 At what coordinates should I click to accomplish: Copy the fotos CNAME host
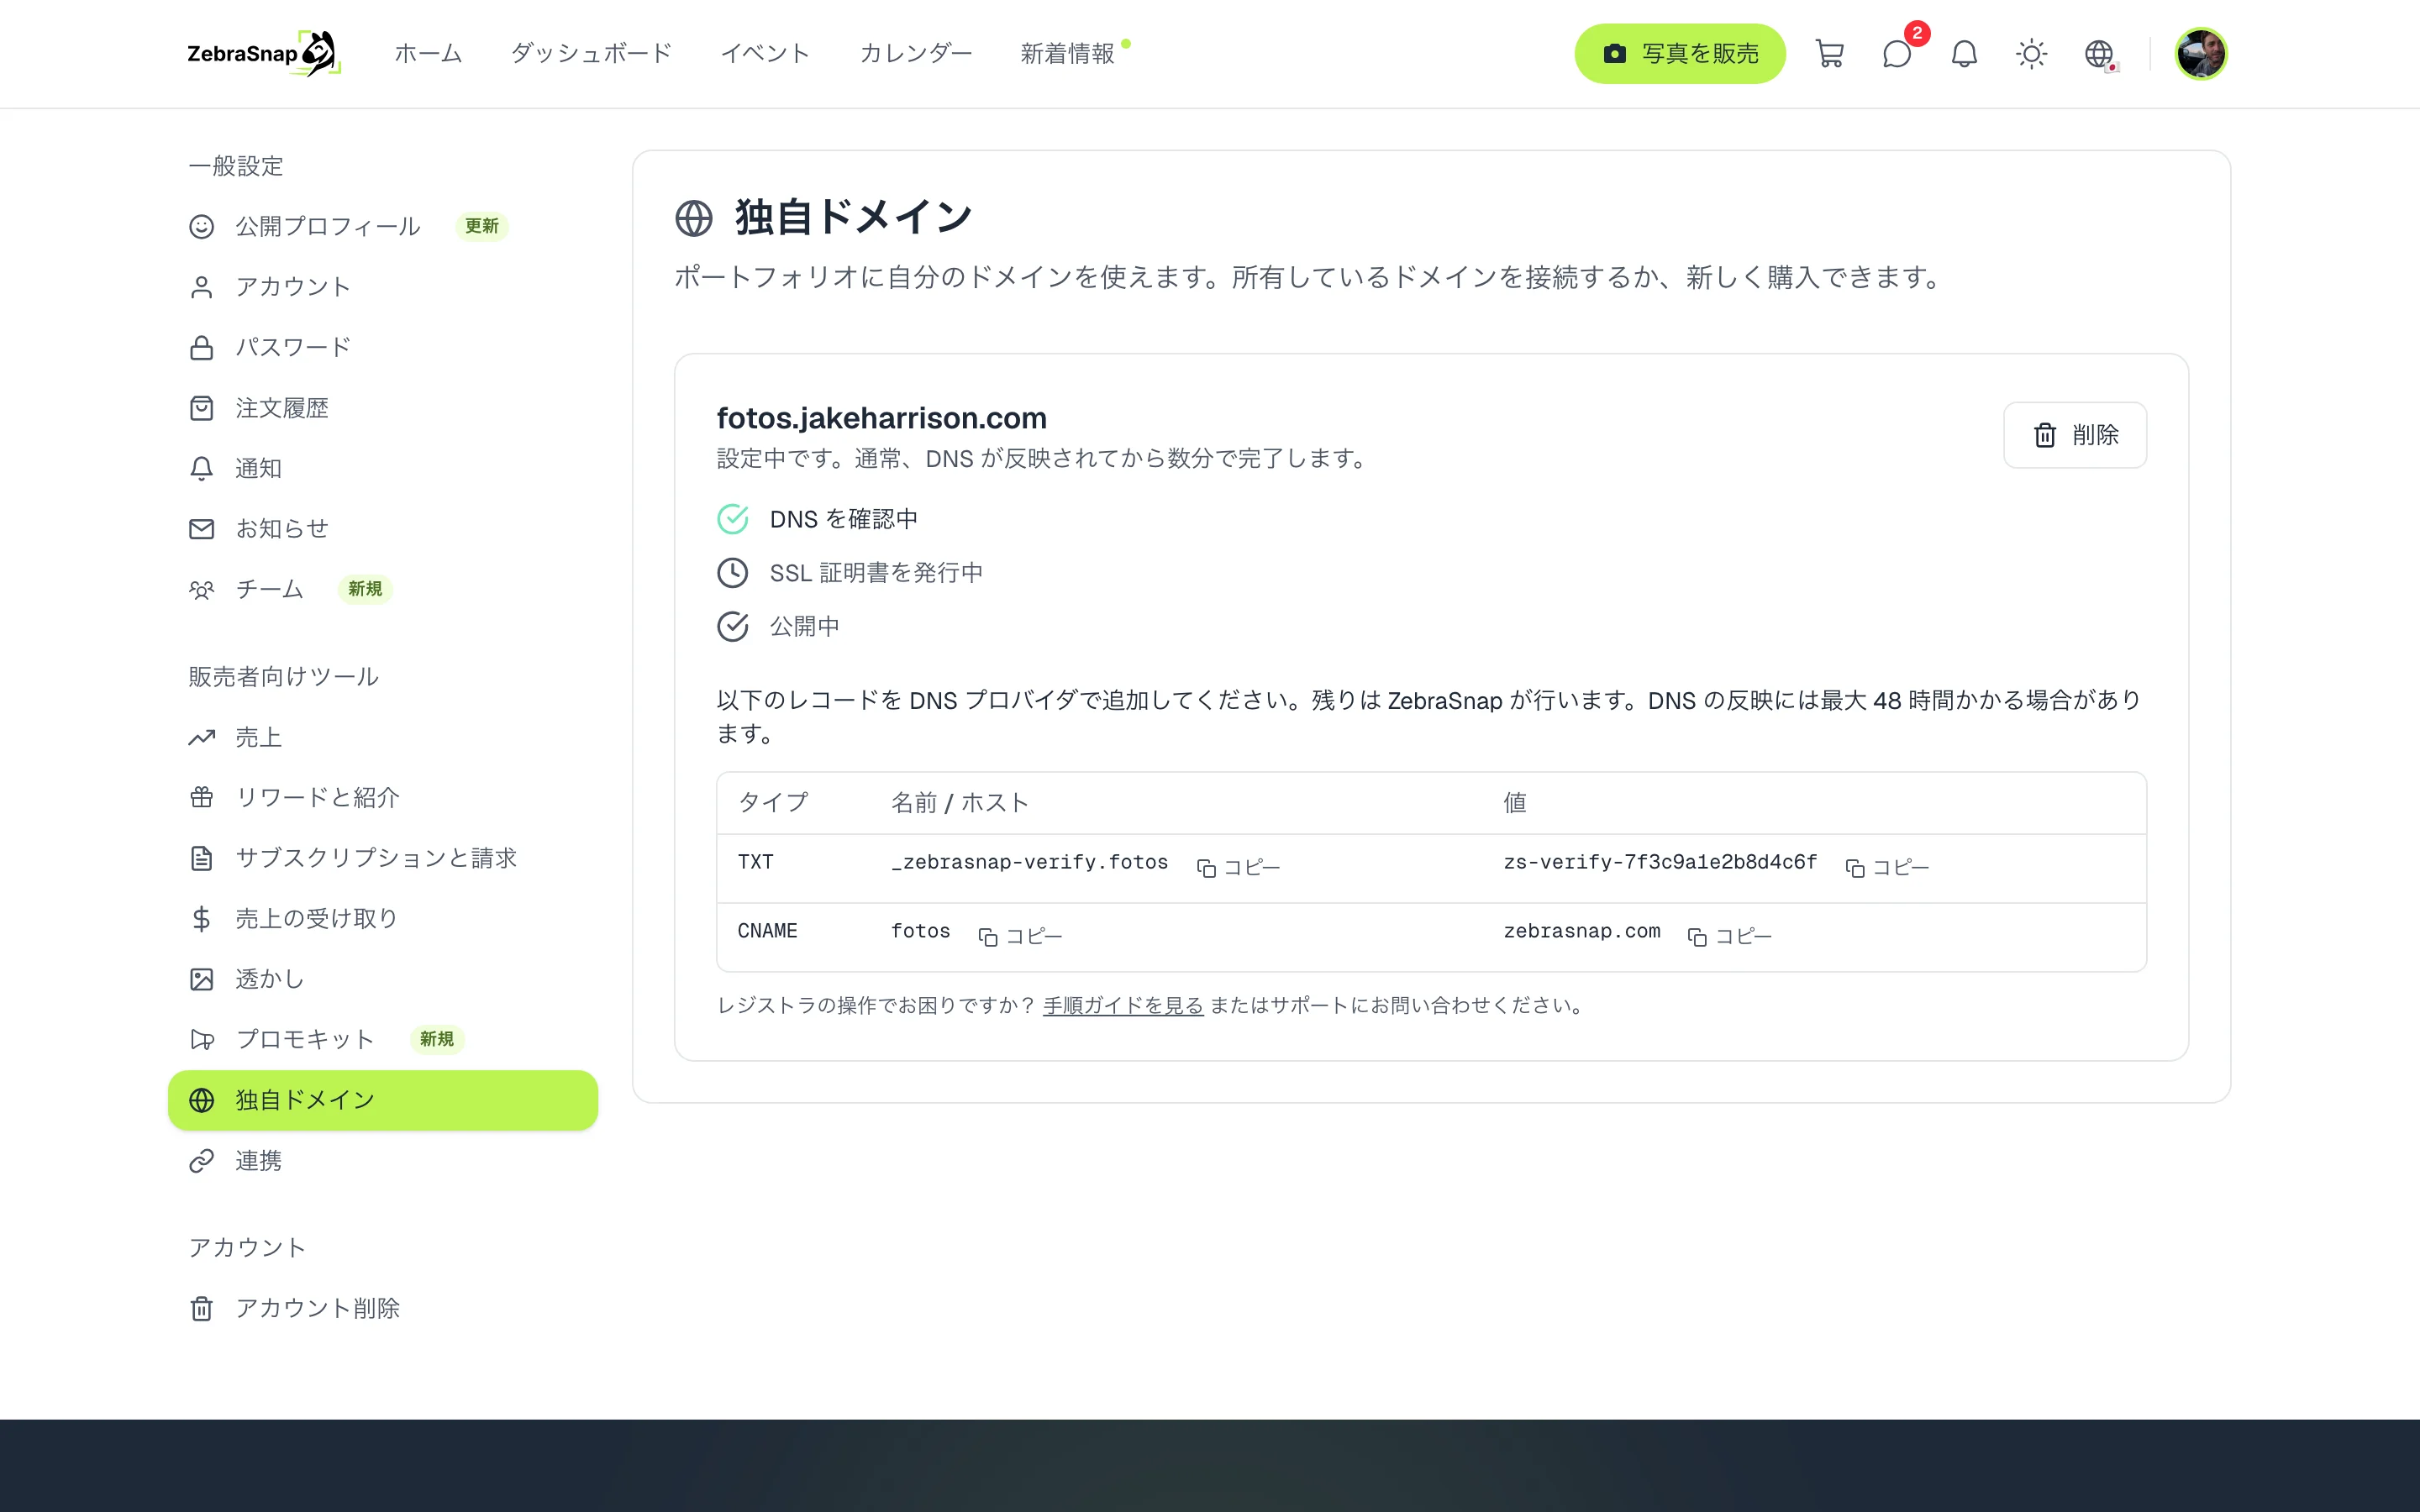tap(1020, 936)
